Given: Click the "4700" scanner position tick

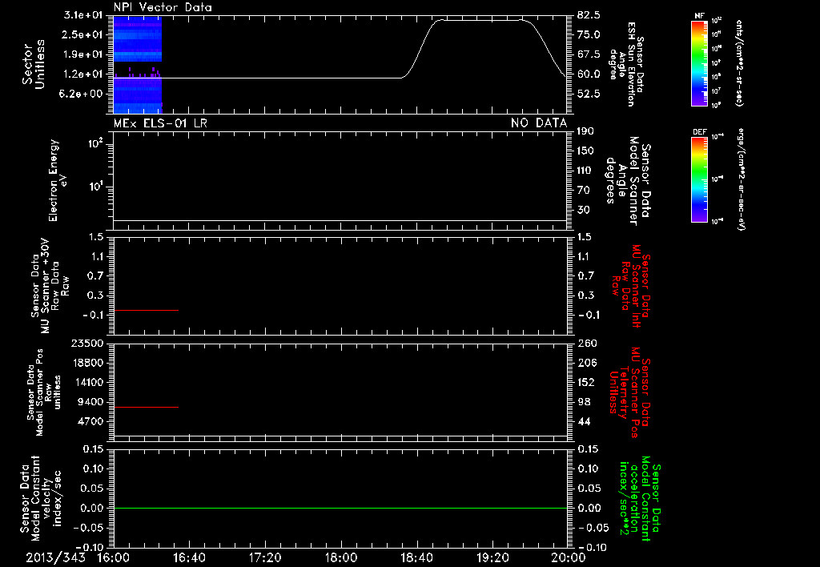Looking at the screenshot, I should click(90, 421).
